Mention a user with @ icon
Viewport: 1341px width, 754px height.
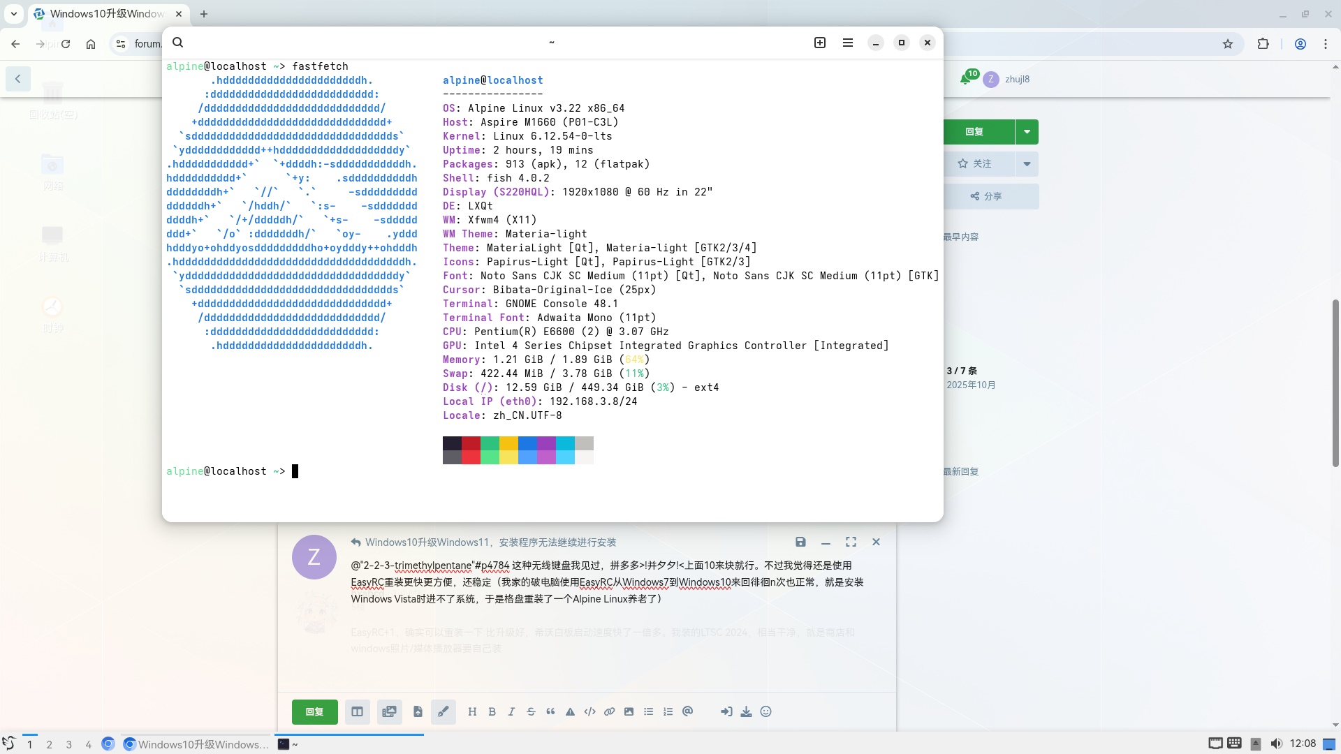(687, 711)
